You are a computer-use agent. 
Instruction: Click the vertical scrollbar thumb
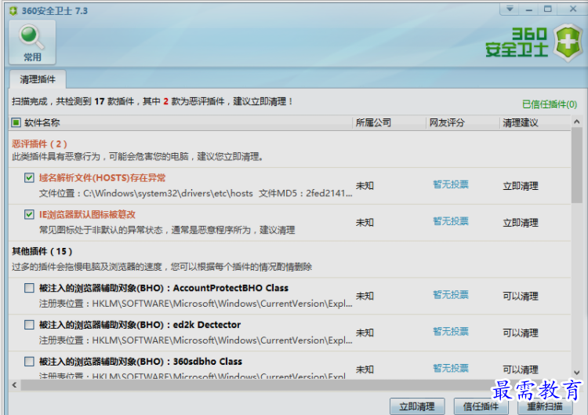pos(577,166)
